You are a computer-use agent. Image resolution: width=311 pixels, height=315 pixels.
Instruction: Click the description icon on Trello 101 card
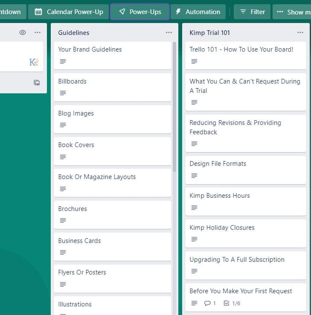[194, 61]
